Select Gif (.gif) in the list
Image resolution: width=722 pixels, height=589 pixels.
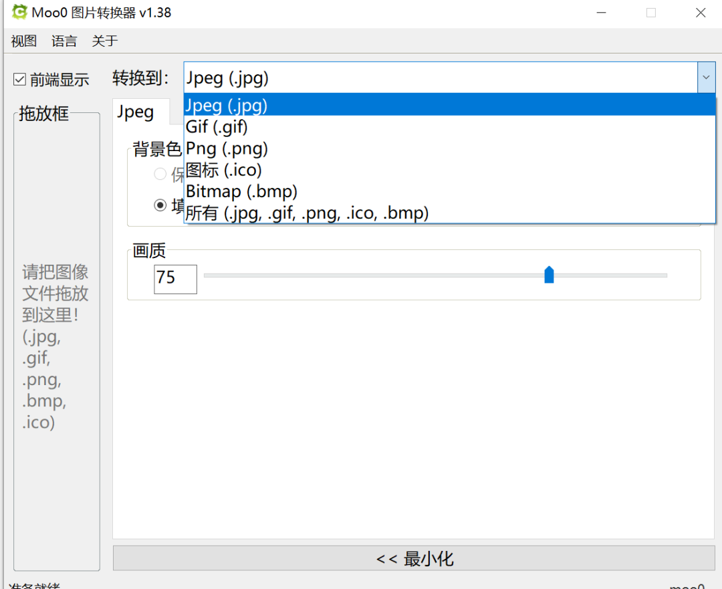click(449, 126)
